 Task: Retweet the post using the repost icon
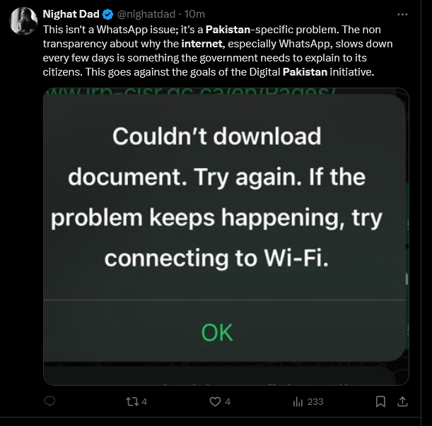pyautogui.click(x=131, y=401)
